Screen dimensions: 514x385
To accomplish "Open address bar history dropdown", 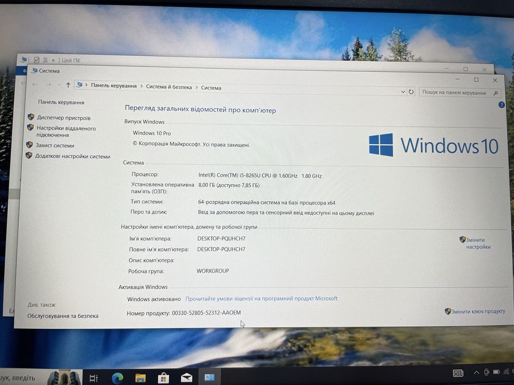I will click(x=403, y=92).
